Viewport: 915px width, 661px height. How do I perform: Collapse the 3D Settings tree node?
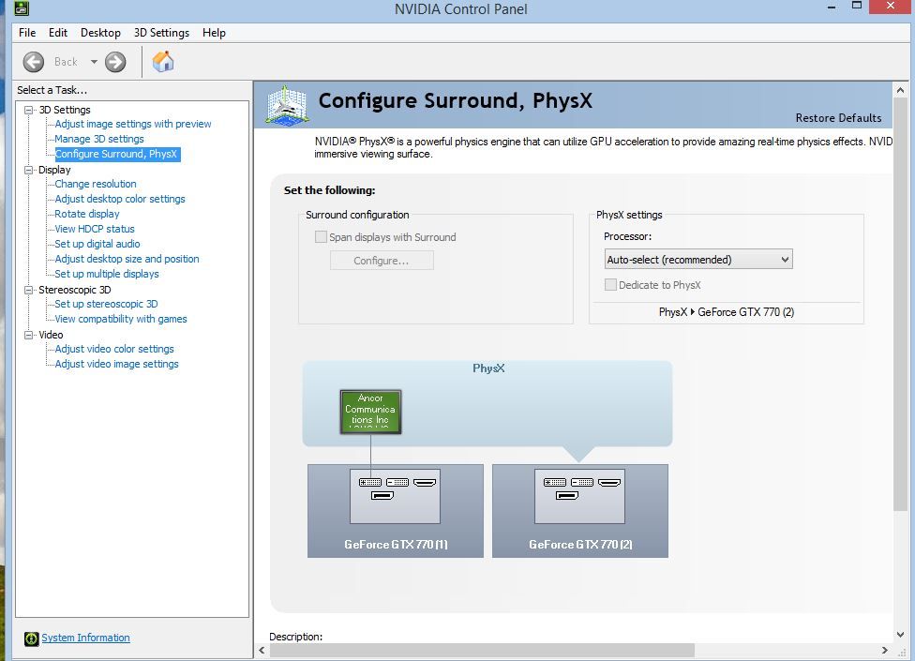pos(29,110)
